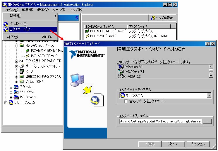The image size is (218, 151).
Task: Click NI-VISA 3.2 icon in wizard list
Action: (x=120, y=76)
